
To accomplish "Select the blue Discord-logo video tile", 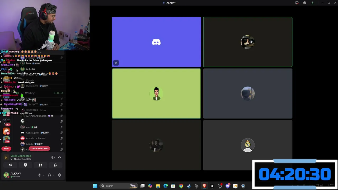I will tap(156, 42).
